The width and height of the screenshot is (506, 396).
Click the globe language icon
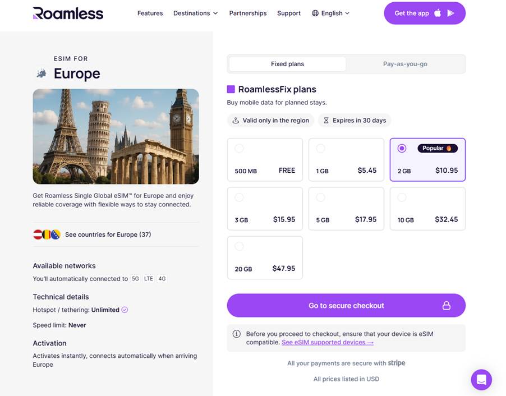[315, 13]
